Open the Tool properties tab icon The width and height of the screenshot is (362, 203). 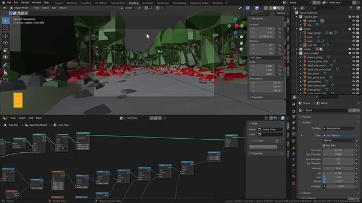pos(294,104)
